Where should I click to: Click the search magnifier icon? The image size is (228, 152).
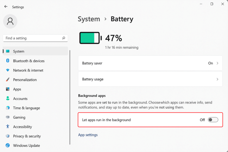coord(64,38)
